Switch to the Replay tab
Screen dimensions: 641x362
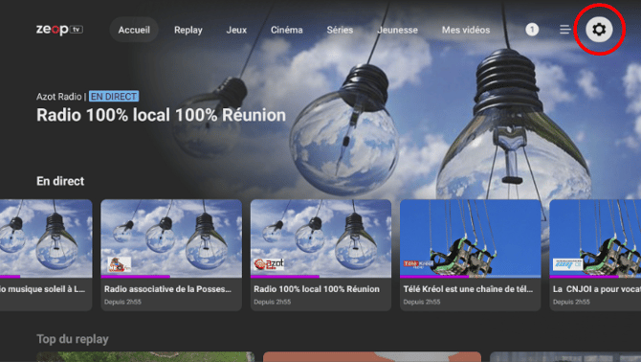pos(188,30)
